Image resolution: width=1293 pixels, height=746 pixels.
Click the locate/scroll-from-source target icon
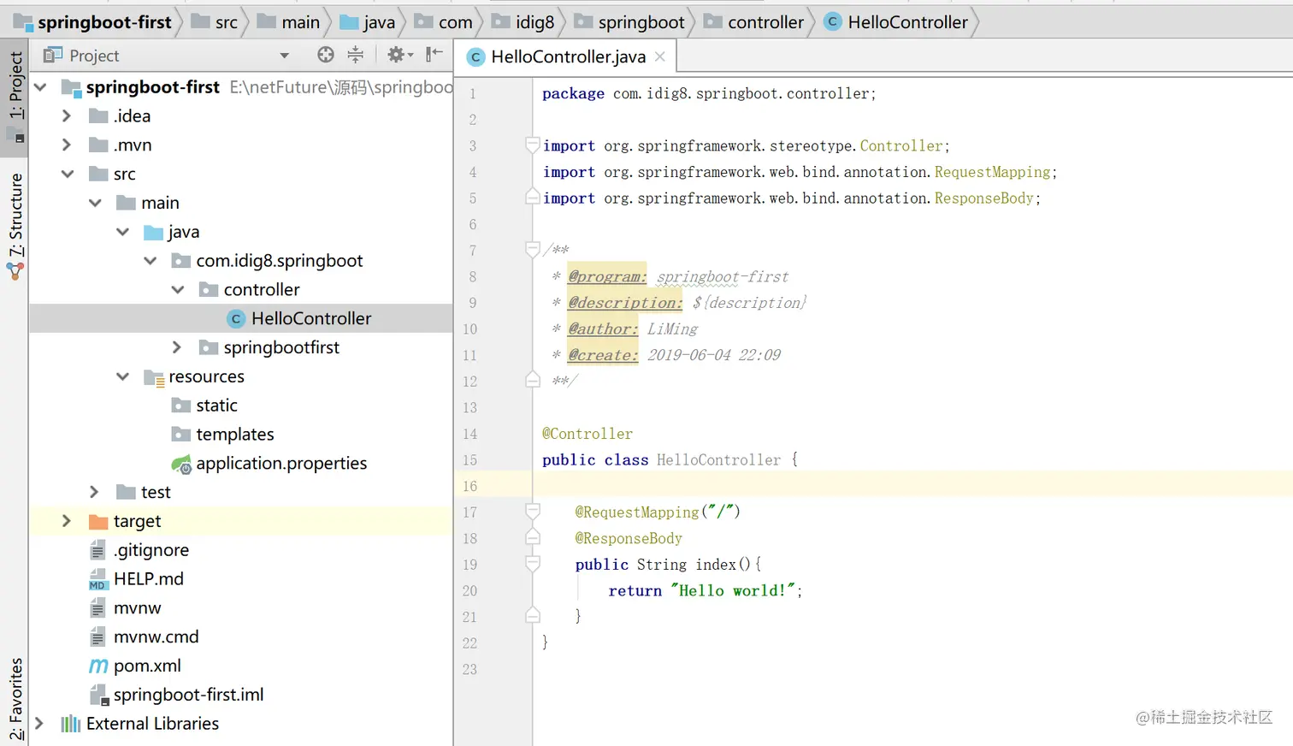[326, 56]
